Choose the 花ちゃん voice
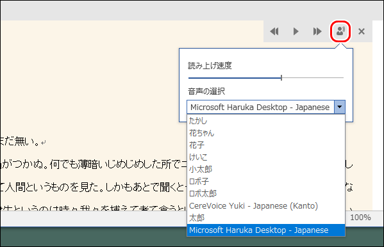 tap(266, 133)
